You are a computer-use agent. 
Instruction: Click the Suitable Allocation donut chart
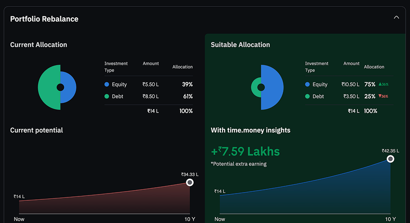267,87
